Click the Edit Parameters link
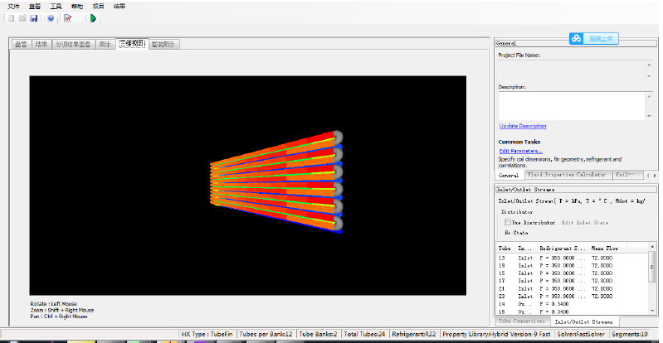 pyautogui.click(x=520, y=151)
